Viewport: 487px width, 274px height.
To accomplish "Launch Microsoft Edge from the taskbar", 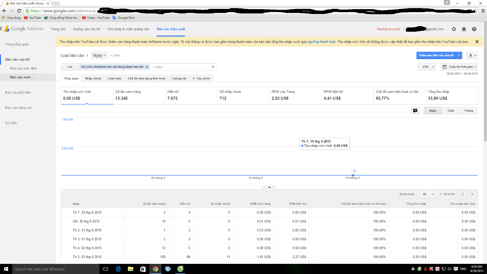I will click(x=118, y=269).
